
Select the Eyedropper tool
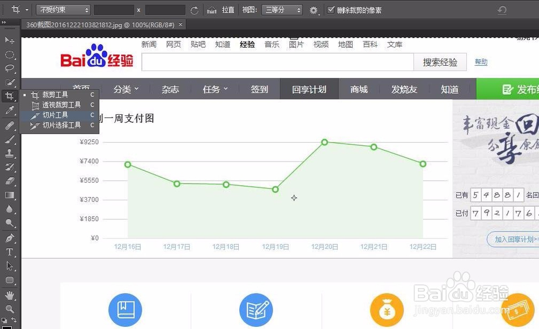coord(10,110)
